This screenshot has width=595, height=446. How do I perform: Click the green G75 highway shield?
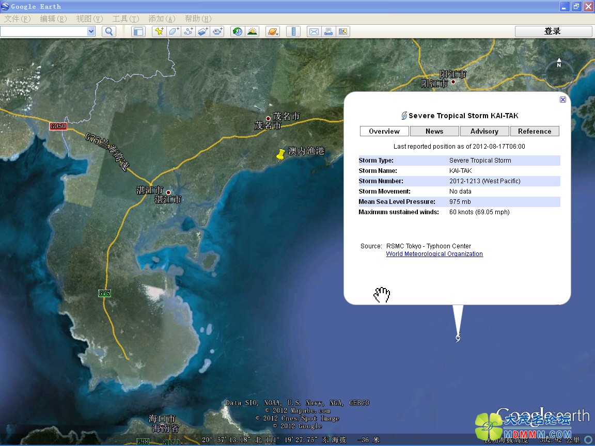(x=104, y=293)
